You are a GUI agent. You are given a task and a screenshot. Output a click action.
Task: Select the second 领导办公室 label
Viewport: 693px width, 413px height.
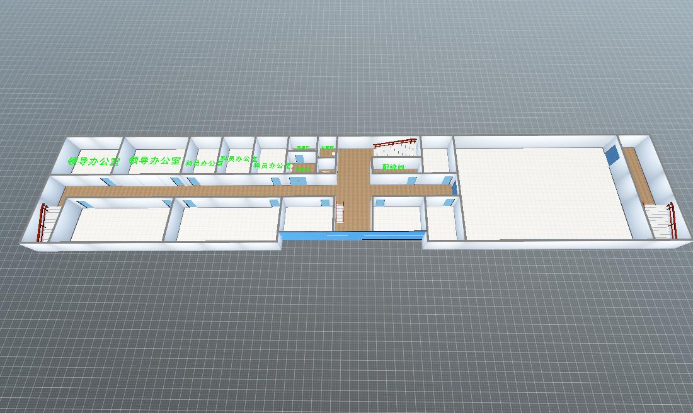coord(154,161)
